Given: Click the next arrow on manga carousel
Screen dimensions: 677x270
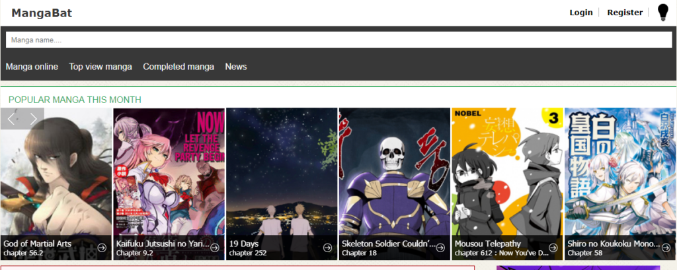Looking at the screenshot, I should click(x=33, y=119).
